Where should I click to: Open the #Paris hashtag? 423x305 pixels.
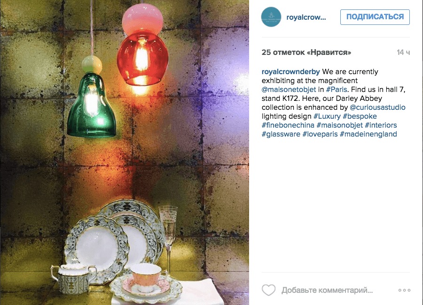tap(337, 90)
